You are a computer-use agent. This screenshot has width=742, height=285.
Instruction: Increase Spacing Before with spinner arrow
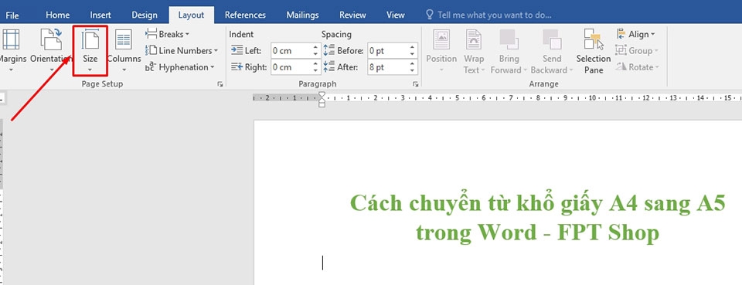tap(413, 47)
